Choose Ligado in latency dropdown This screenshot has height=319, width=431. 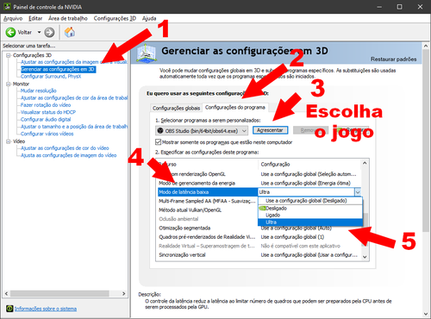coord(310,215)
